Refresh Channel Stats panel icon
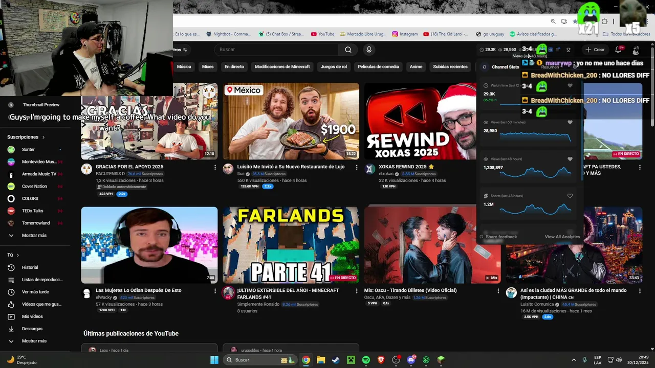Screen dimensions: 655x368 (x=484, y=67)
